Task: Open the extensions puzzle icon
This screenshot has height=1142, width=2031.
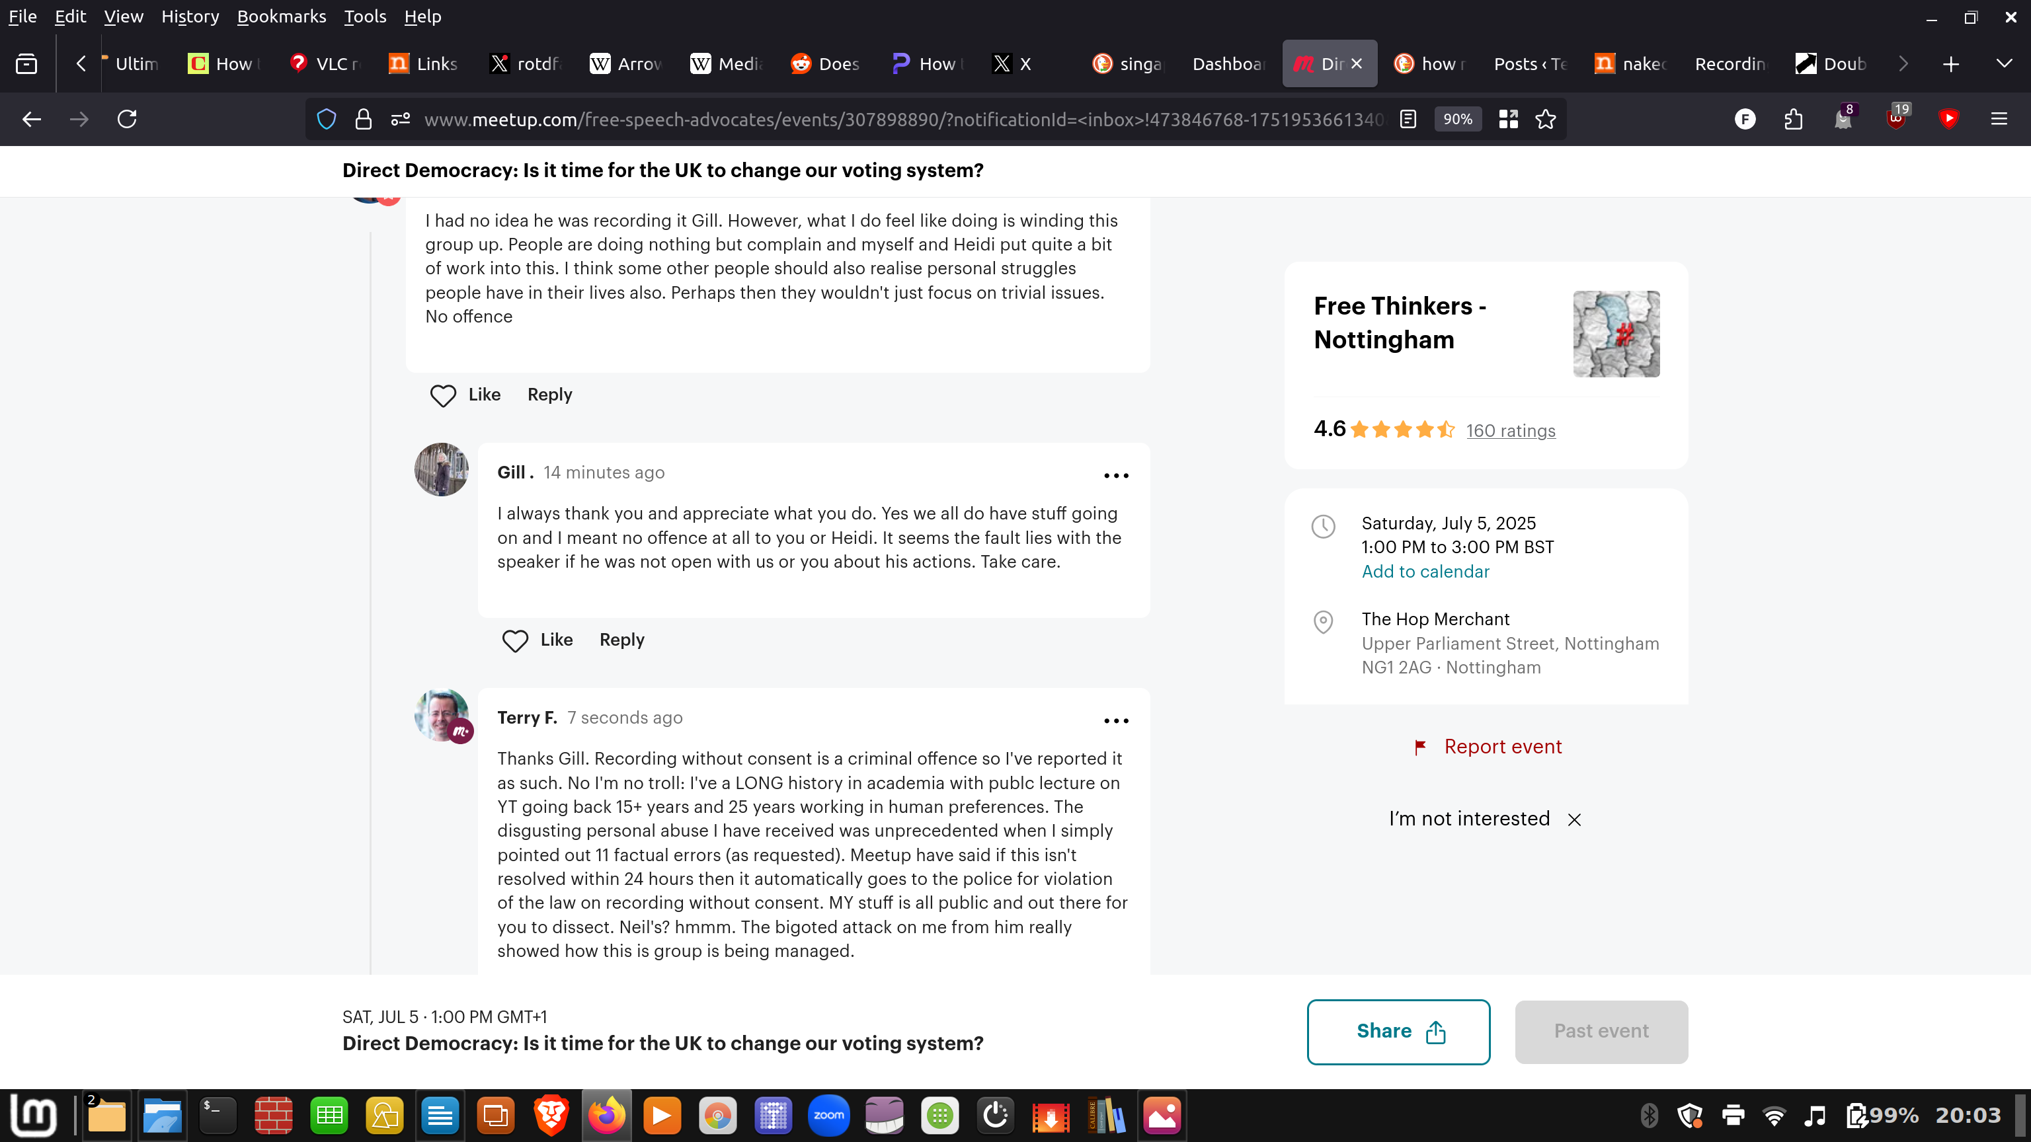Action: coord(1793,119)
